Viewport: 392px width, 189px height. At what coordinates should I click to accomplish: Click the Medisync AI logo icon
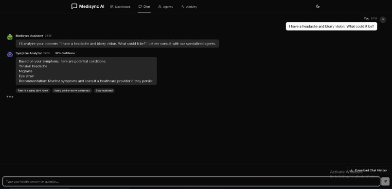(74, 6)
